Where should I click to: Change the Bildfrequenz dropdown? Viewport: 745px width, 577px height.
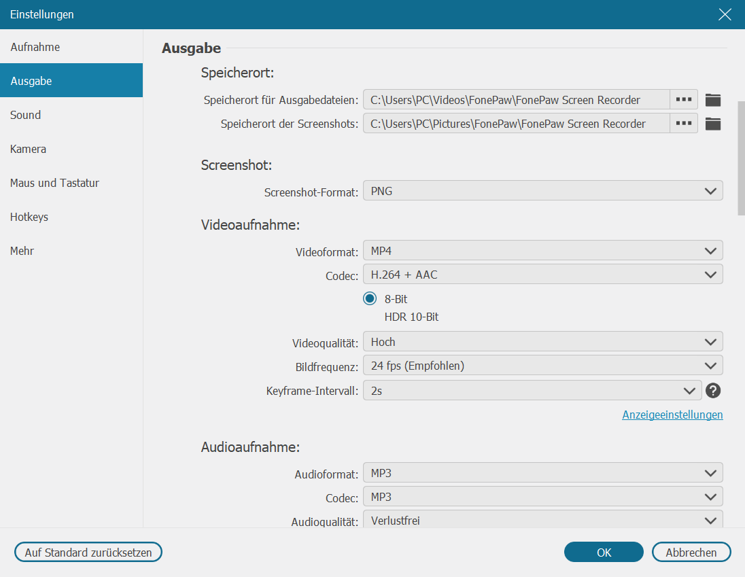tap(542, 365)
